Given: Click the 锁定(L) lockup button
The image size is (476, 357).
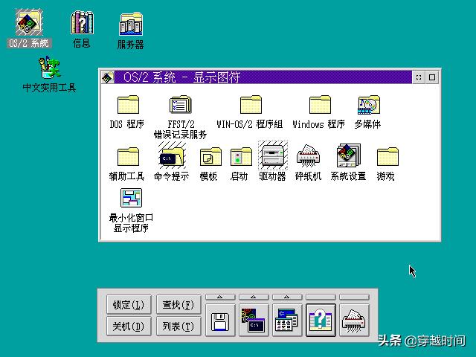Looking at the screenshot, I should [x=129, y=304].
